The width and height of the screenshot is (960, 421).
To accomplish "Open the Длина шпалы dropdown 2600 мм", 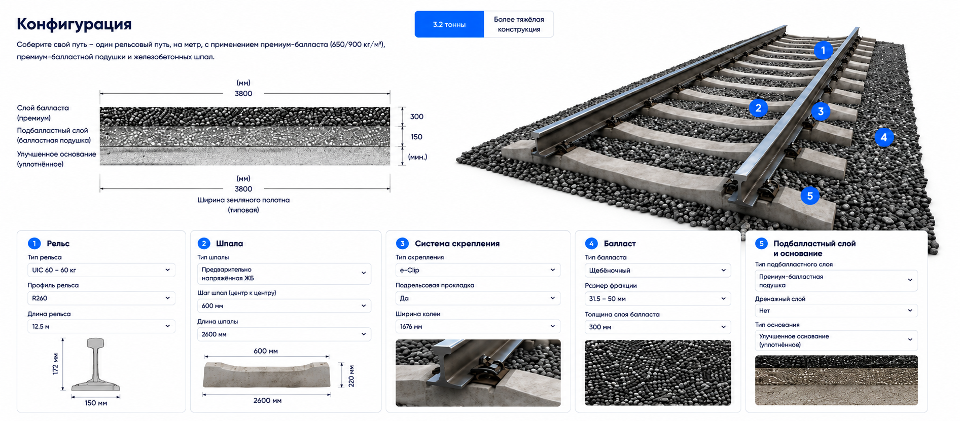I will point(284,334).
